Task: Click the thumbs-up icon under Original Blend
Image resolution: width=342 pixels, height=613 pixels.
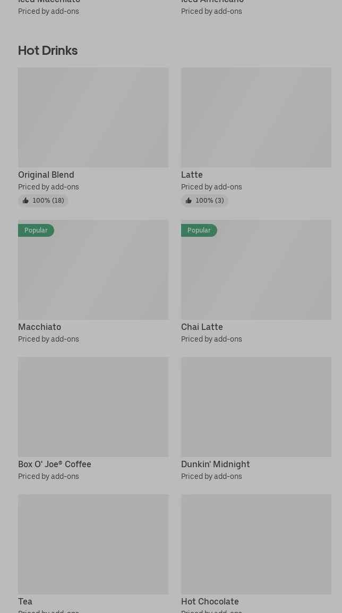Action: (x=25, y=201)
